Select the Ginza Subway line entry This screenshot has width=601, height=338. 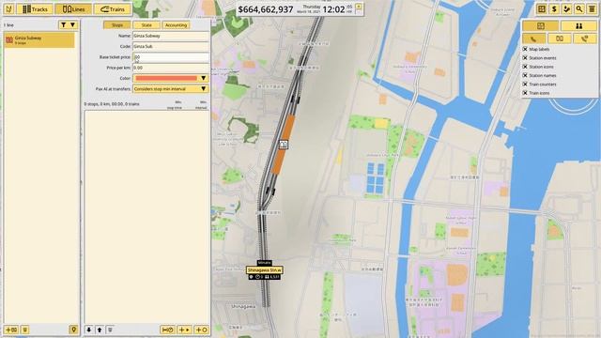(x=39, y=39)
